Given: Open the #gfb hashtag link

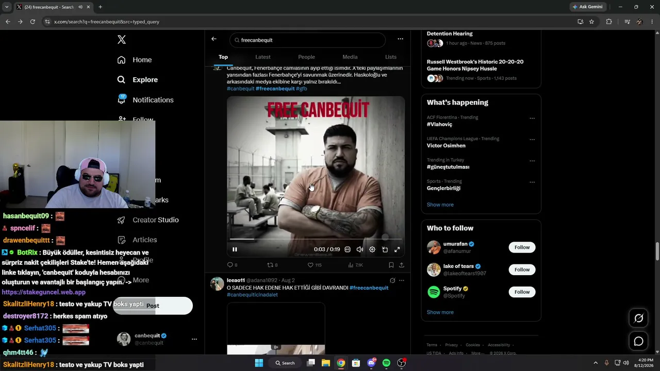Looking at the screenshot, I should click(302, 89).
